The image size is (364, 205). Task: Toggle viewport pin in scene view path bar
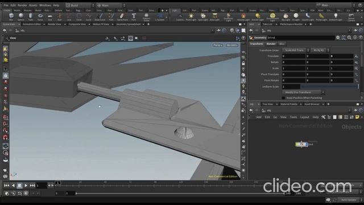(218, 30)
